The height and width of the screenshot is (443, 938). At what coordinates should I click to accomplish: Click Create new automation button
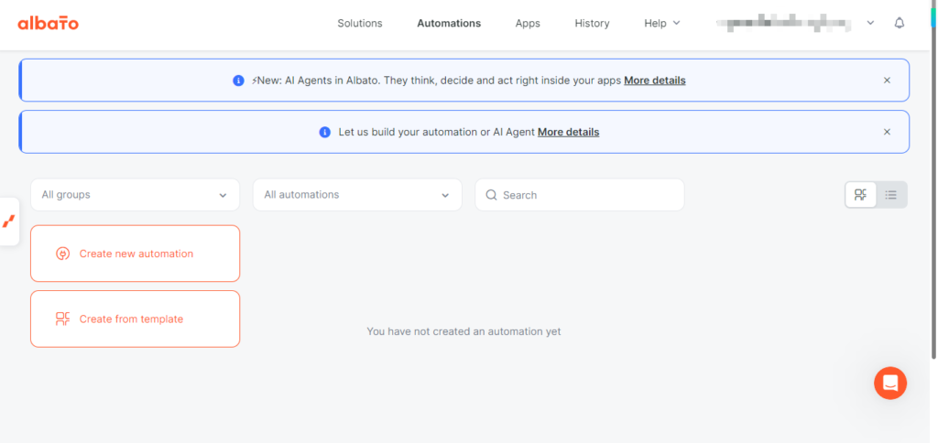(136, 254)
